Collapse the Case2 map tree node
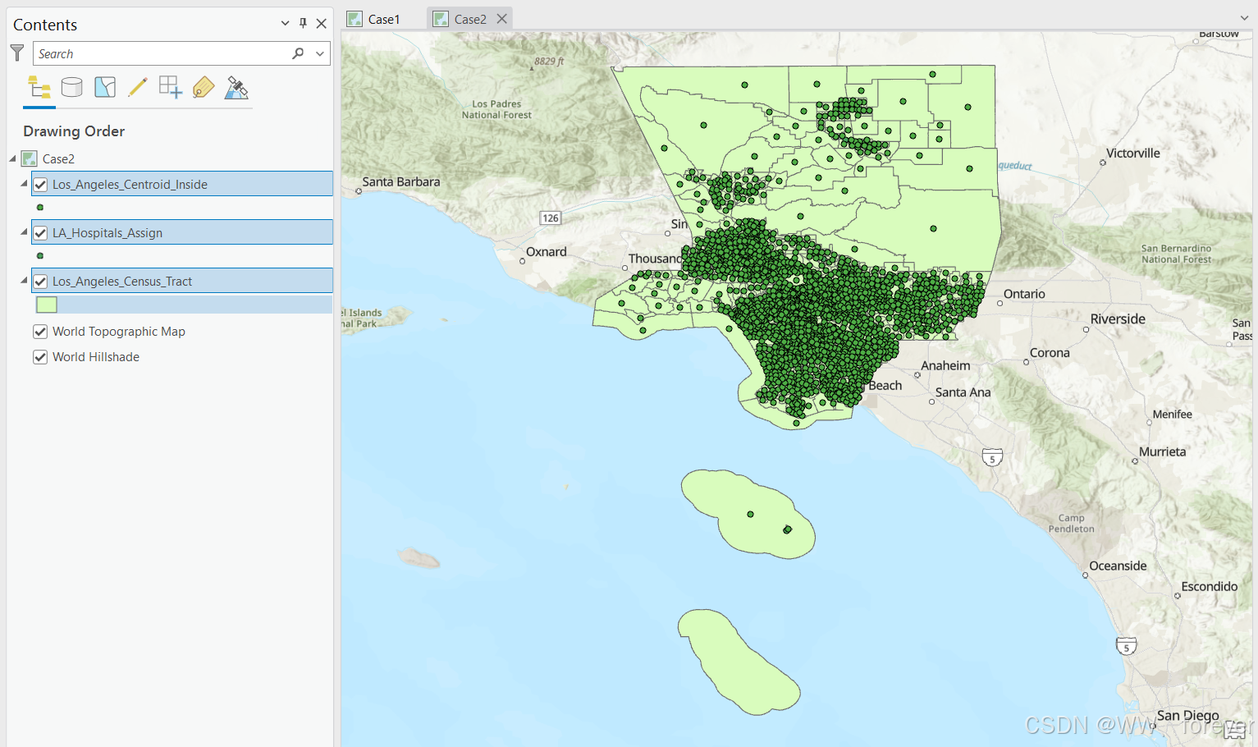This screenshot has width=1258, height=747. tap(13, 158)
